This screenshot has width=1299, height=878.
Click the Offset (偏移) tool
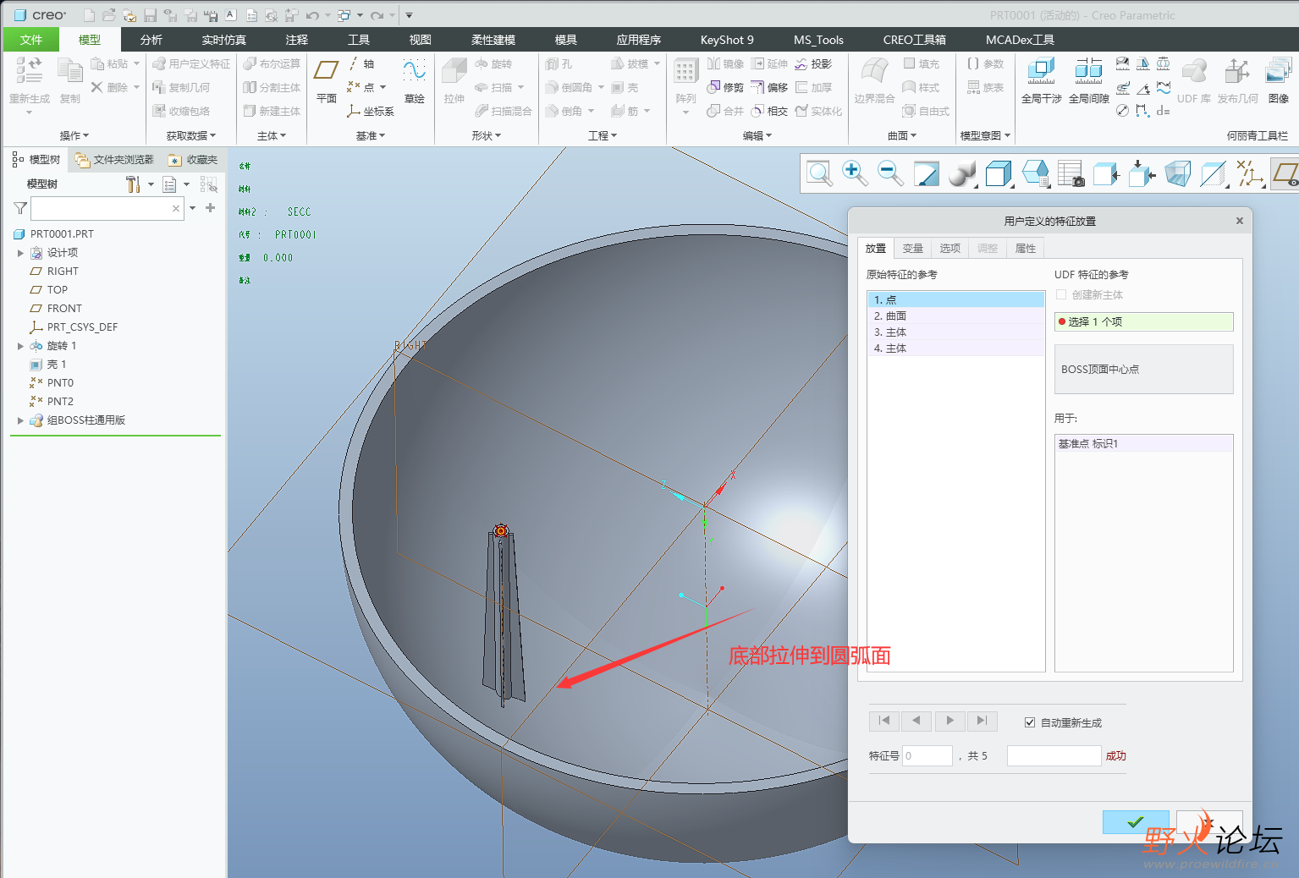tap(769, 88)
